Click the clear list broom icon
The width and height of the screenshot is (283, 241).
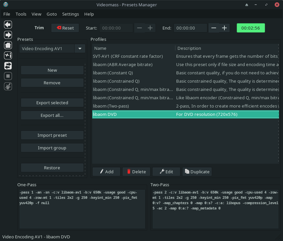pos(8,86)
